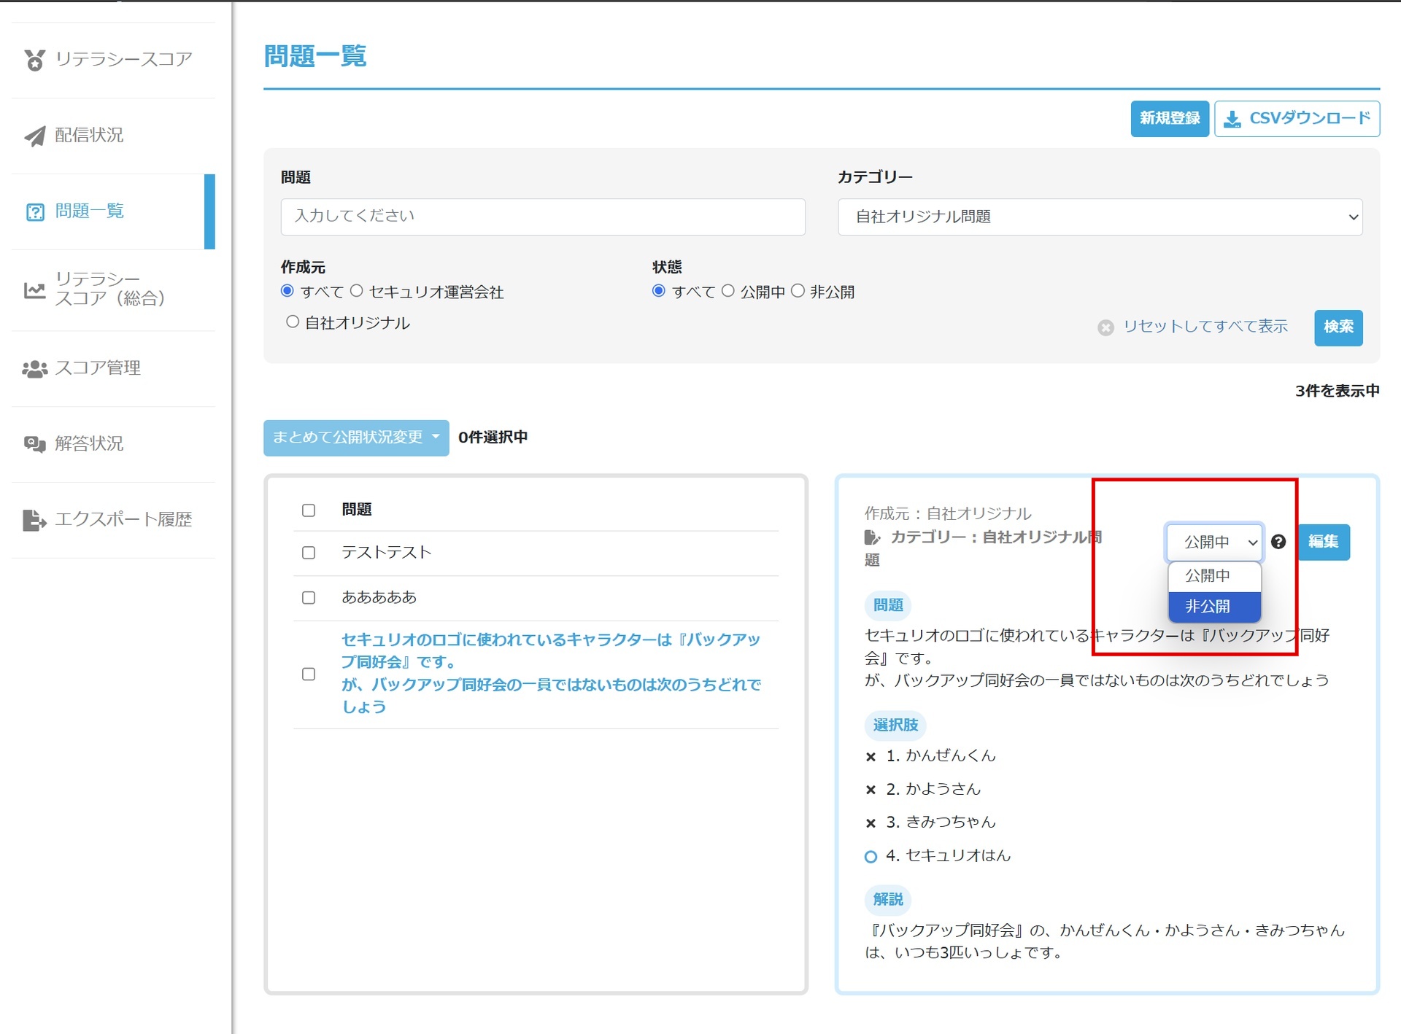Click the 解答状況 chat bubbles icon
The image size is (1401, 1034).
[x=34, y=444]
